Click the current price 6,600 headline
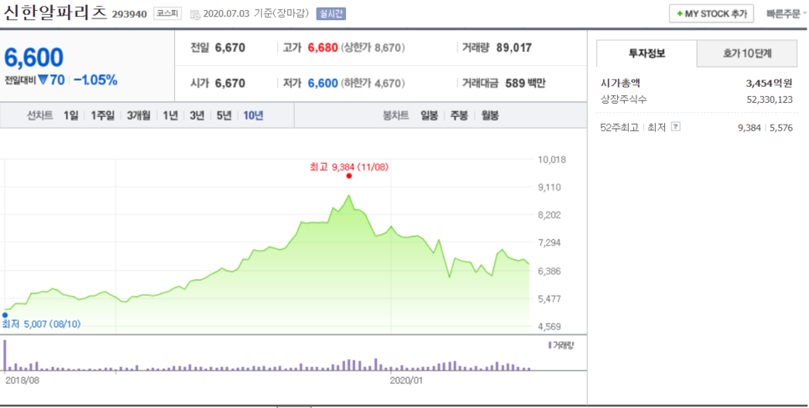This screenshot has width=809, height=408. tap(33, 58)
